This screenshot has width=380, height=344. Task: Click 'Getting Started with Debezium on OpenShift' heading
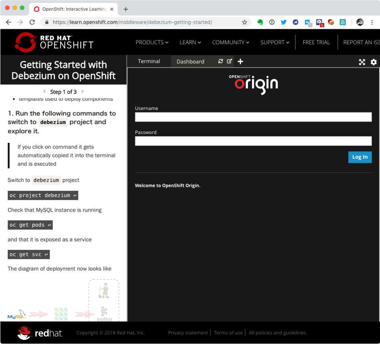[63, 70]
